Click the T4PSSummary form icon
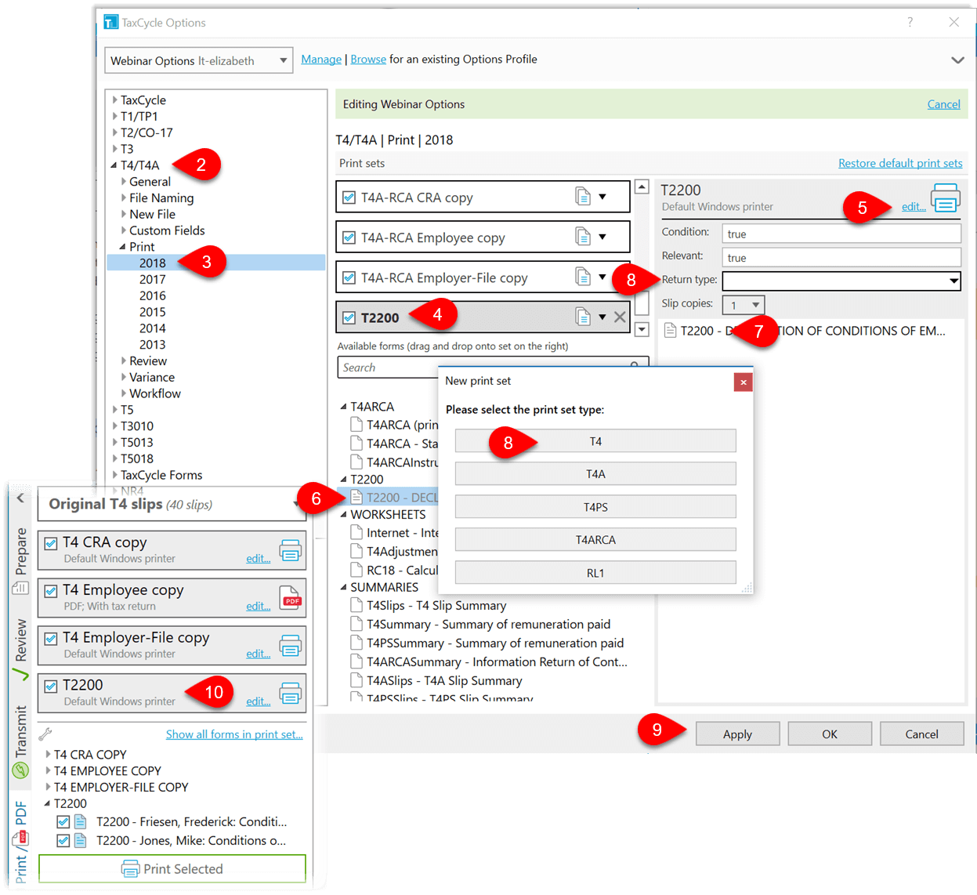The height and width of the screenshot is (895, 977). tap(356, 643)
